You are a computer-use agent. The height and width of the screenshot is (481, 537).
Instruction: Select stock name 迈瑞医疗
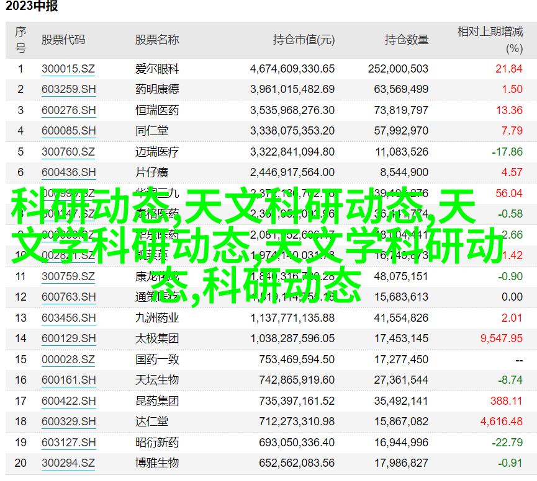pyautogui.click(x=157, y=151)
